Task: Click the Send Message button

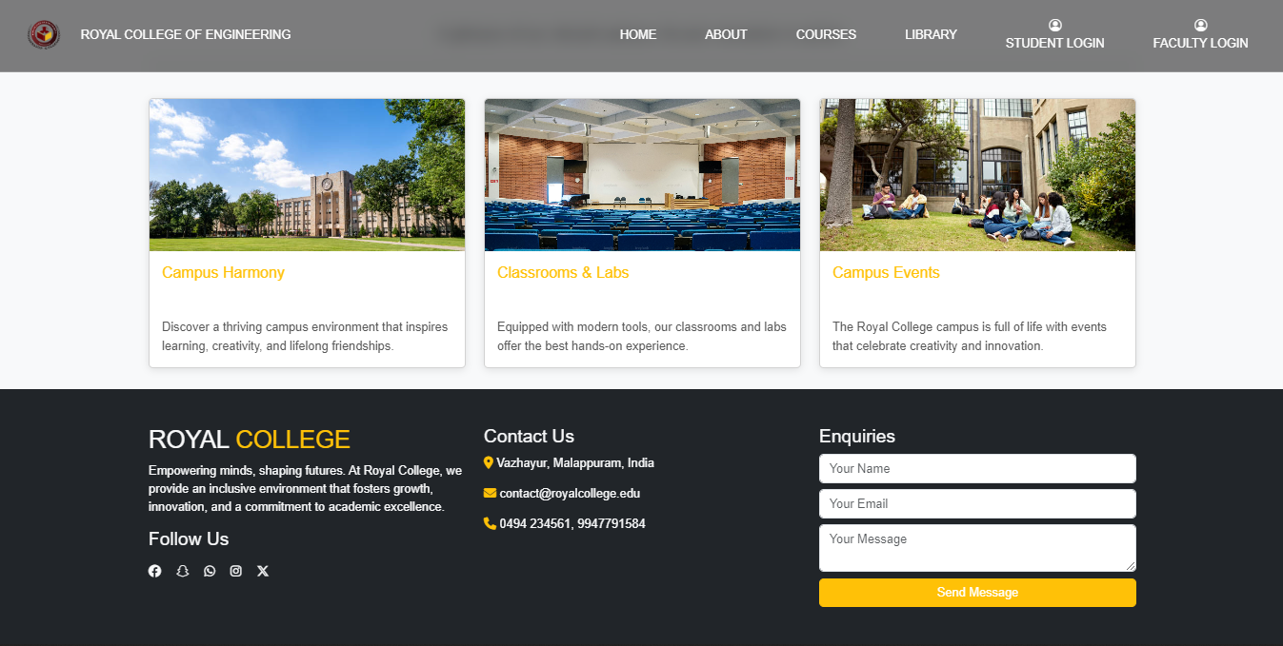Action: [x=977, y=593]
